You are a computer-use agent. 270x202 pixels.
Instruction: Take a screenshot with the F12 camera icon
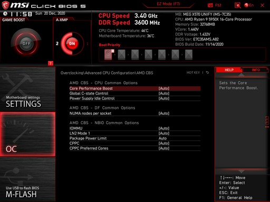click(x=210, y=5)
